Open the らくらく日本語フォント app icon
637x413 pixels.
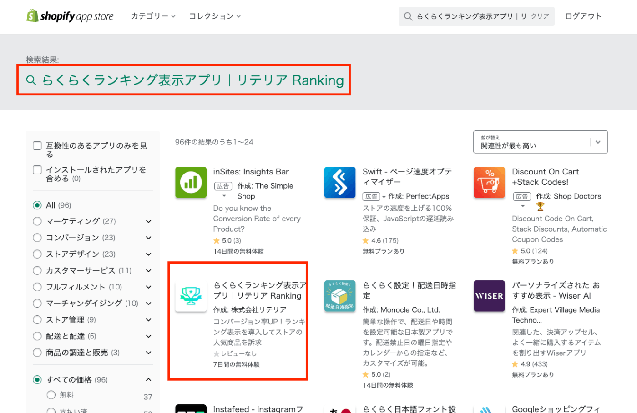point(340,409)
